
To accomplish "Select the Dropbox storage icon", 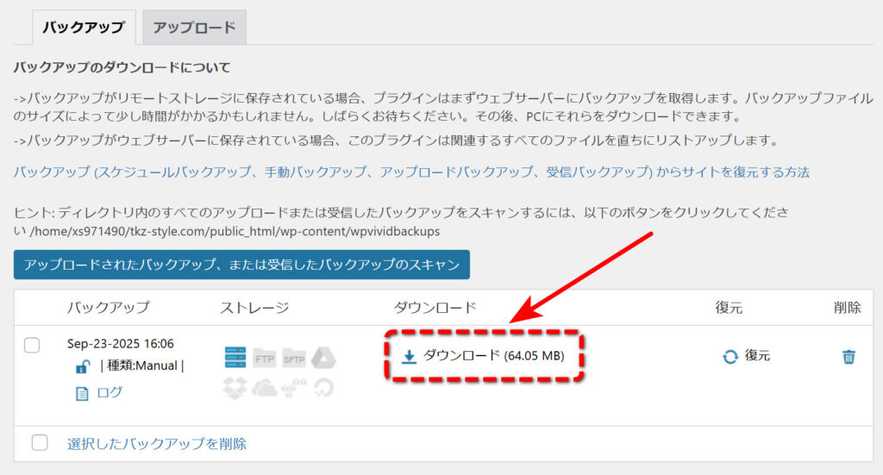I will click(x=235, y=388).
